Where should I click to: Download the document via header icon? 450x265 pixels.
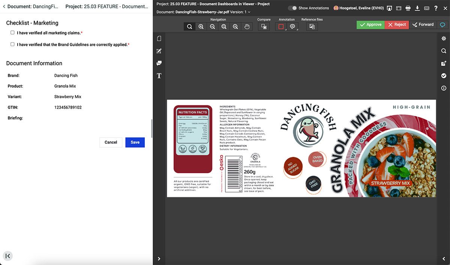tap(417, 8)
